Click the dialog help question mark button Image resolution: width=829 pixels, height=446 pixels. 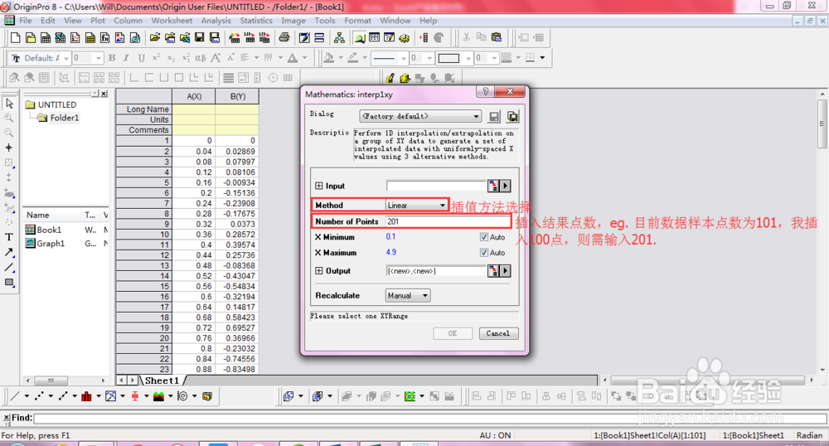pyautogui.click(x=485, y=91)
